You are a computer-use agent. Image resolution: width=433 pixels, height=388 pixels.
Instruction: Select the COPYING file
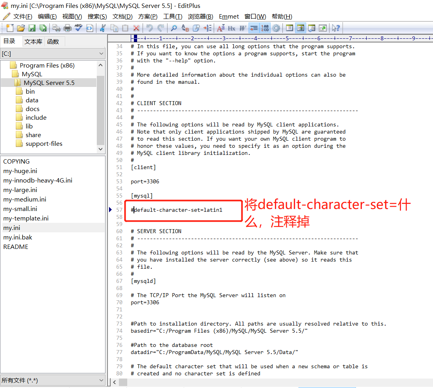(16, 162)
